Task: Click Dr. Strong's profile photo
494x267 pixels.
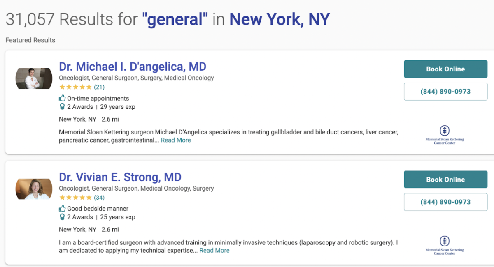Action: [33, 188]
